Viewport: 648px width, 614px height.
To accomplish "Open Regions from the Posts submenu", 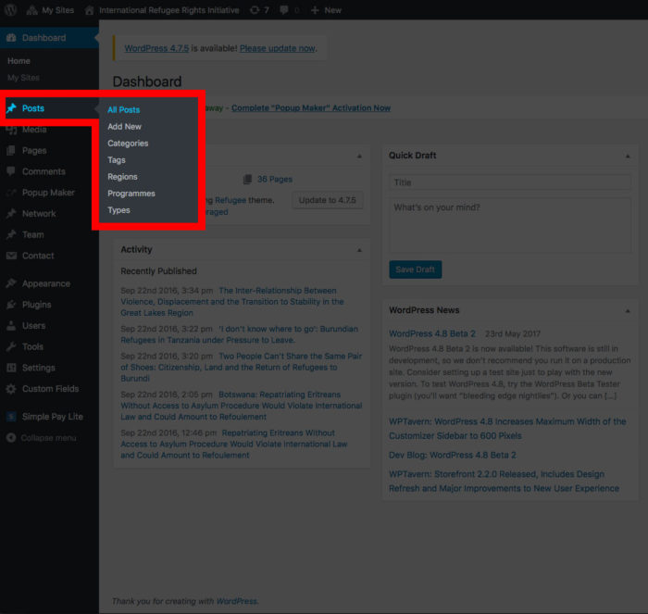I will tap(122, 177).
